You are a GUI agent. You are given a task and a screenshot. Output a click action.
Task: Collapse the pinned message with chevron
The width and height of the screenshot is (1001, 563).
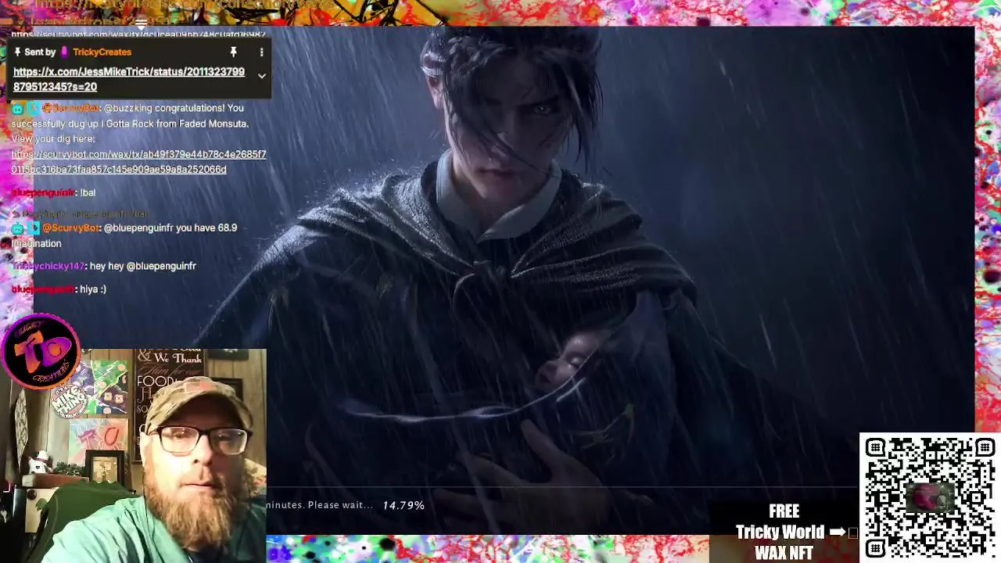(x=261, y=76)
